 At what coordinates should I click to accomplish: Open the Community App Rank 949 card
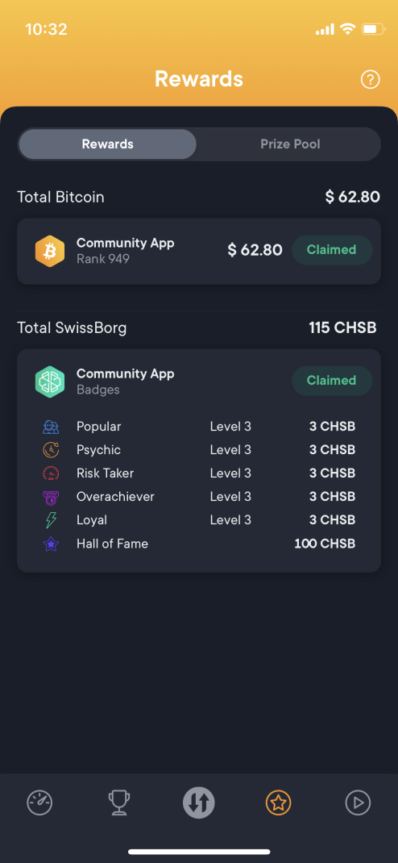[x=199, y=251]
